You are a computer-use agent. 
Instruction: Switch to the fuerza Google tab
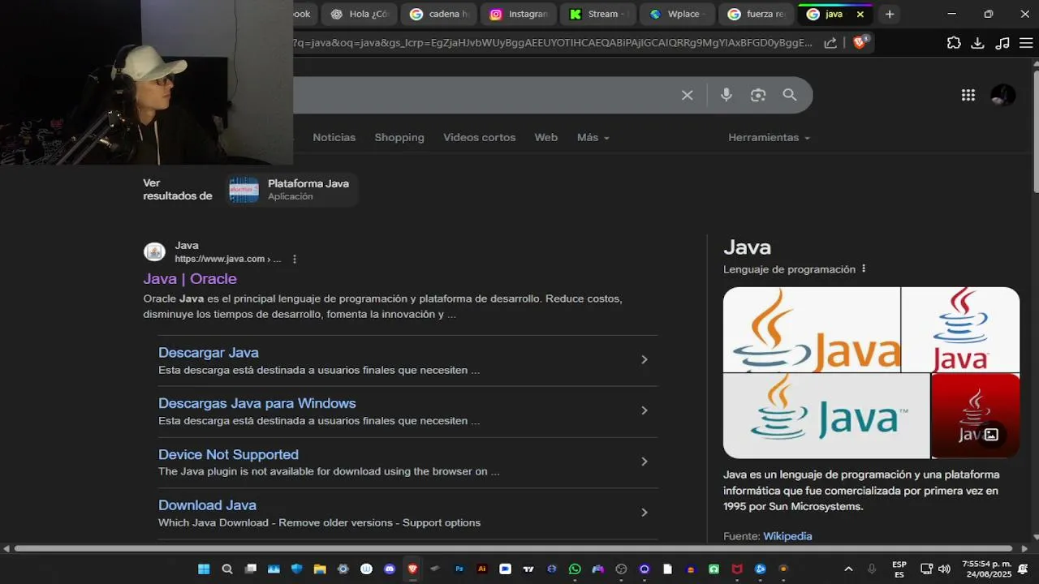click(x=757, y=14)
